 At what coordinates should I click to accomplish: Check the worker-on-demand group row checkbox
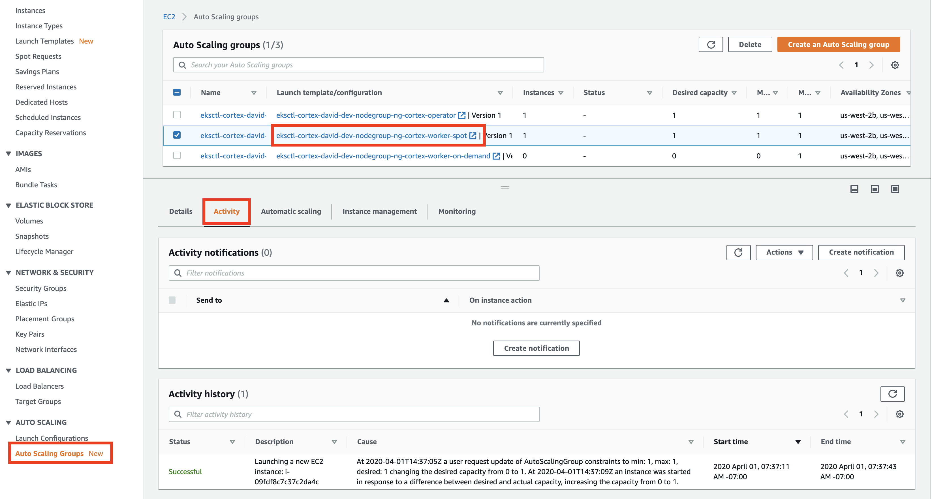(x=177, y=156)
